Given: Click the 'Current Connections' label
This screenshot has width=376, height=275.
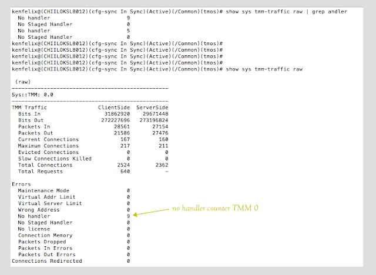Looking at the screenshot, I should click(48, 139).
